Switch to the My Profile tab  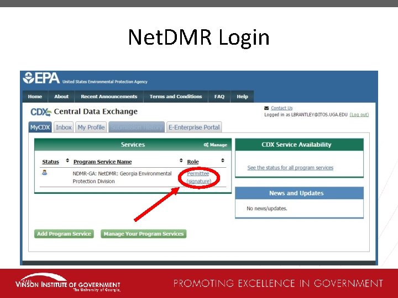[x=91, y=127]
